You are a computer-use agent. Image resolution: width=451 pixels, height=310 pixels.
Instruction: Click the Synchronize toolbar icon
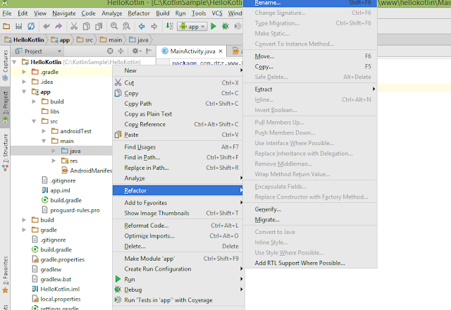[x=31, y=27]
